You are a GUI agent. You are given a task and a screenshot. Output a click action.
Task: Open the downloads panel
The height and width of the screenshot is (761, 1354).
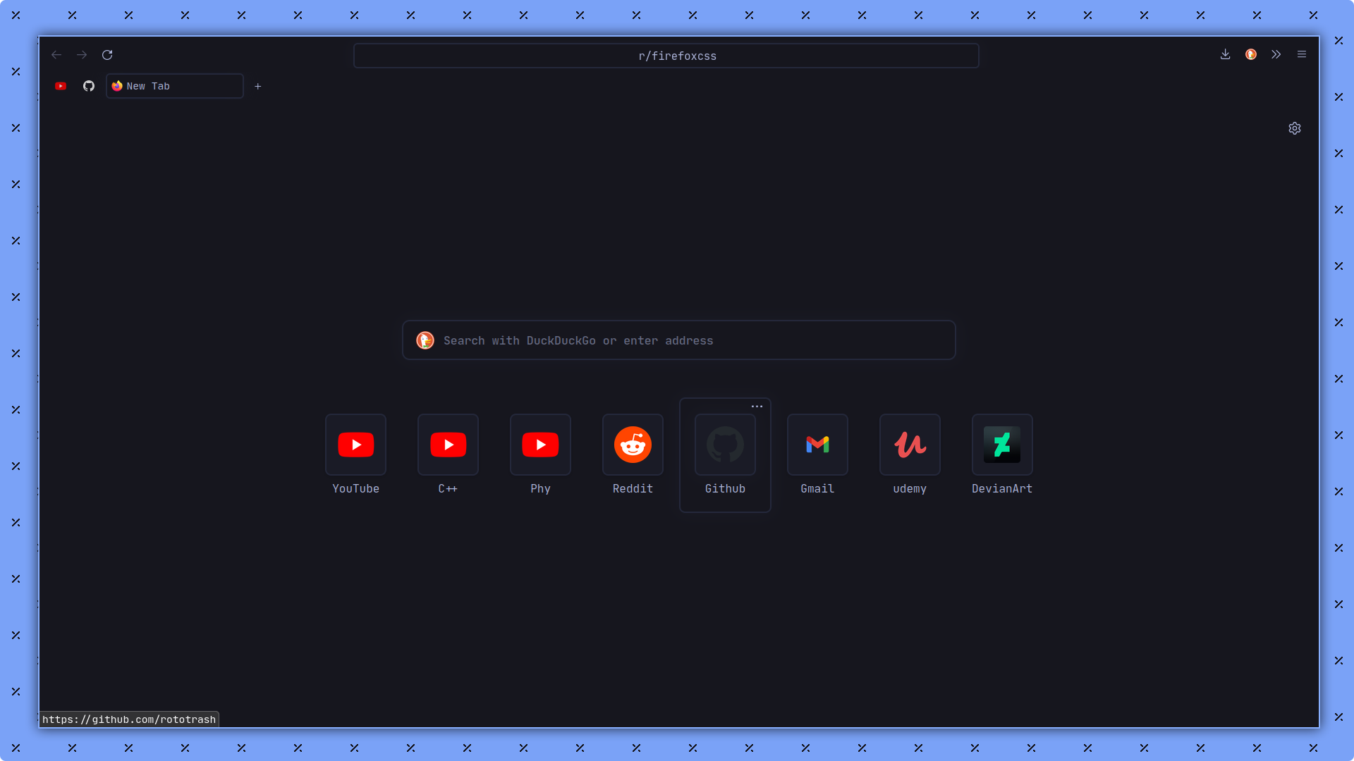[1225, 54]
